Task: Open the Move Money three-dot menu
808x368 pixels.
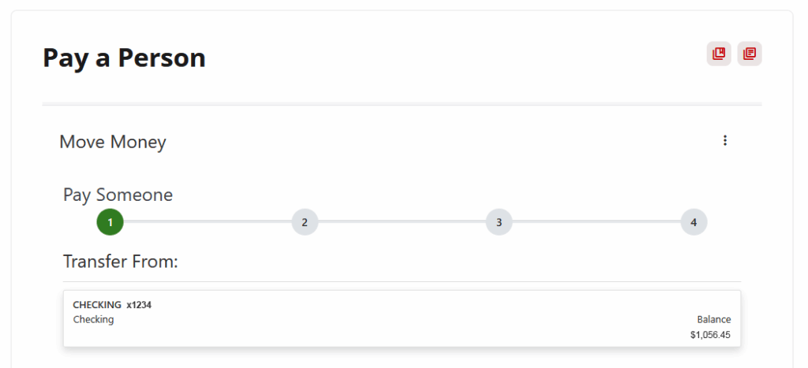Action: (x=724, y=141)
